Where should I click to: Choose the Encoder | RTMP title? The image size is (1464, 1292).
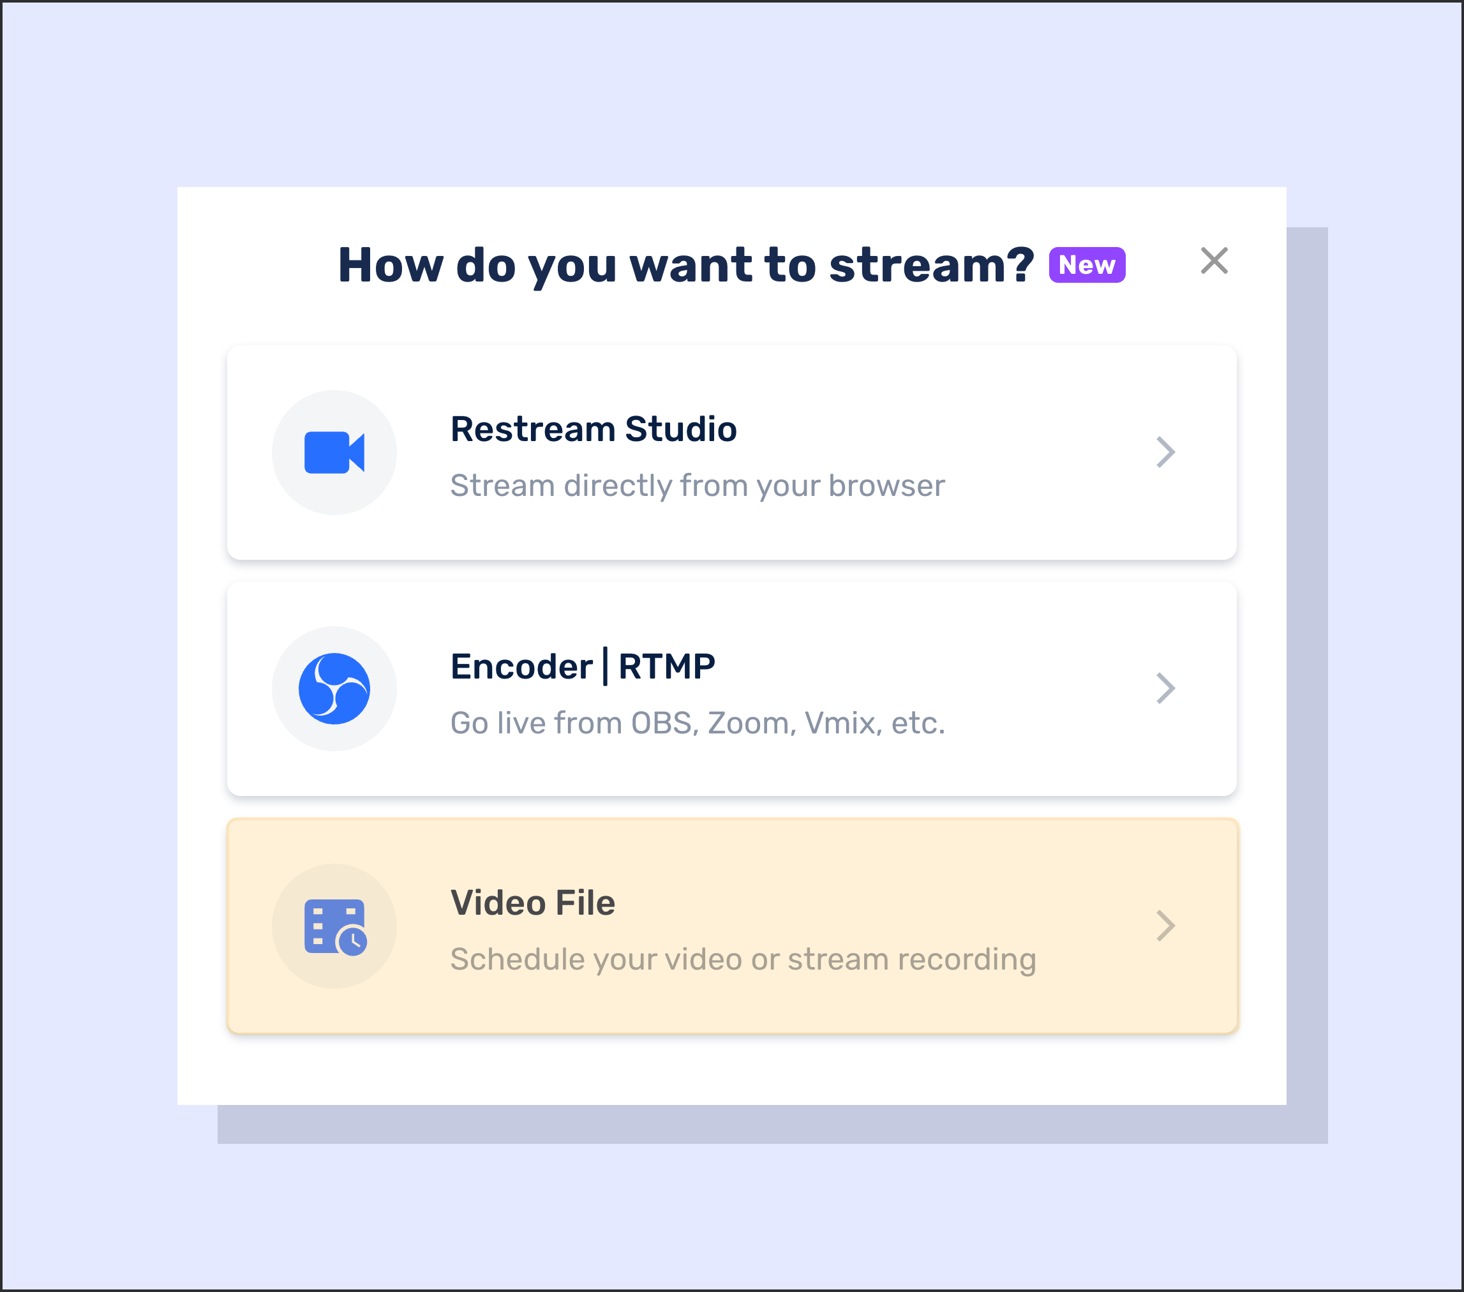click(x=582, y=666)
